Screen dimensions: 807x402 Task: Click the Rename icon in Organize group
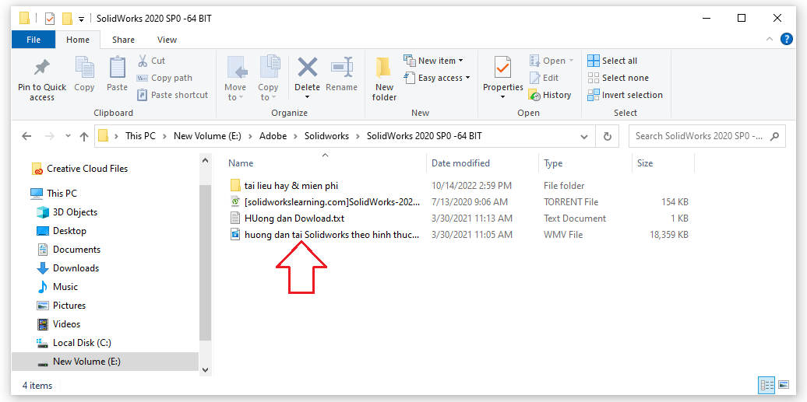tap(341, 68)
